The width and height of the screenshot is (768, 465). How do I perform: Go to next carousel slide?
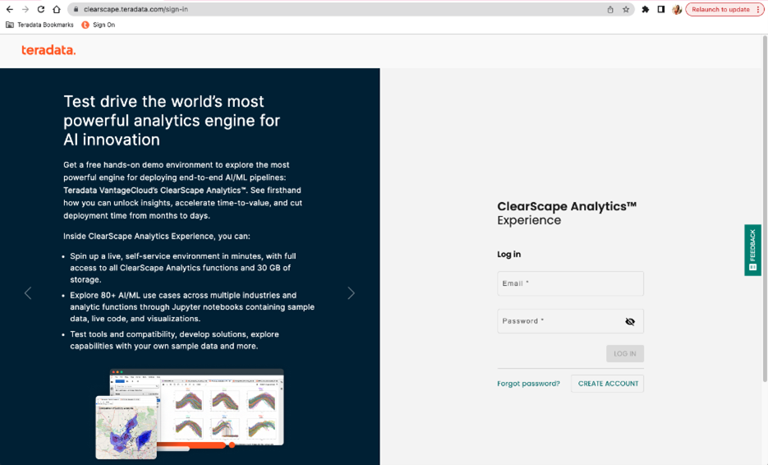click(x=352, y=293)
